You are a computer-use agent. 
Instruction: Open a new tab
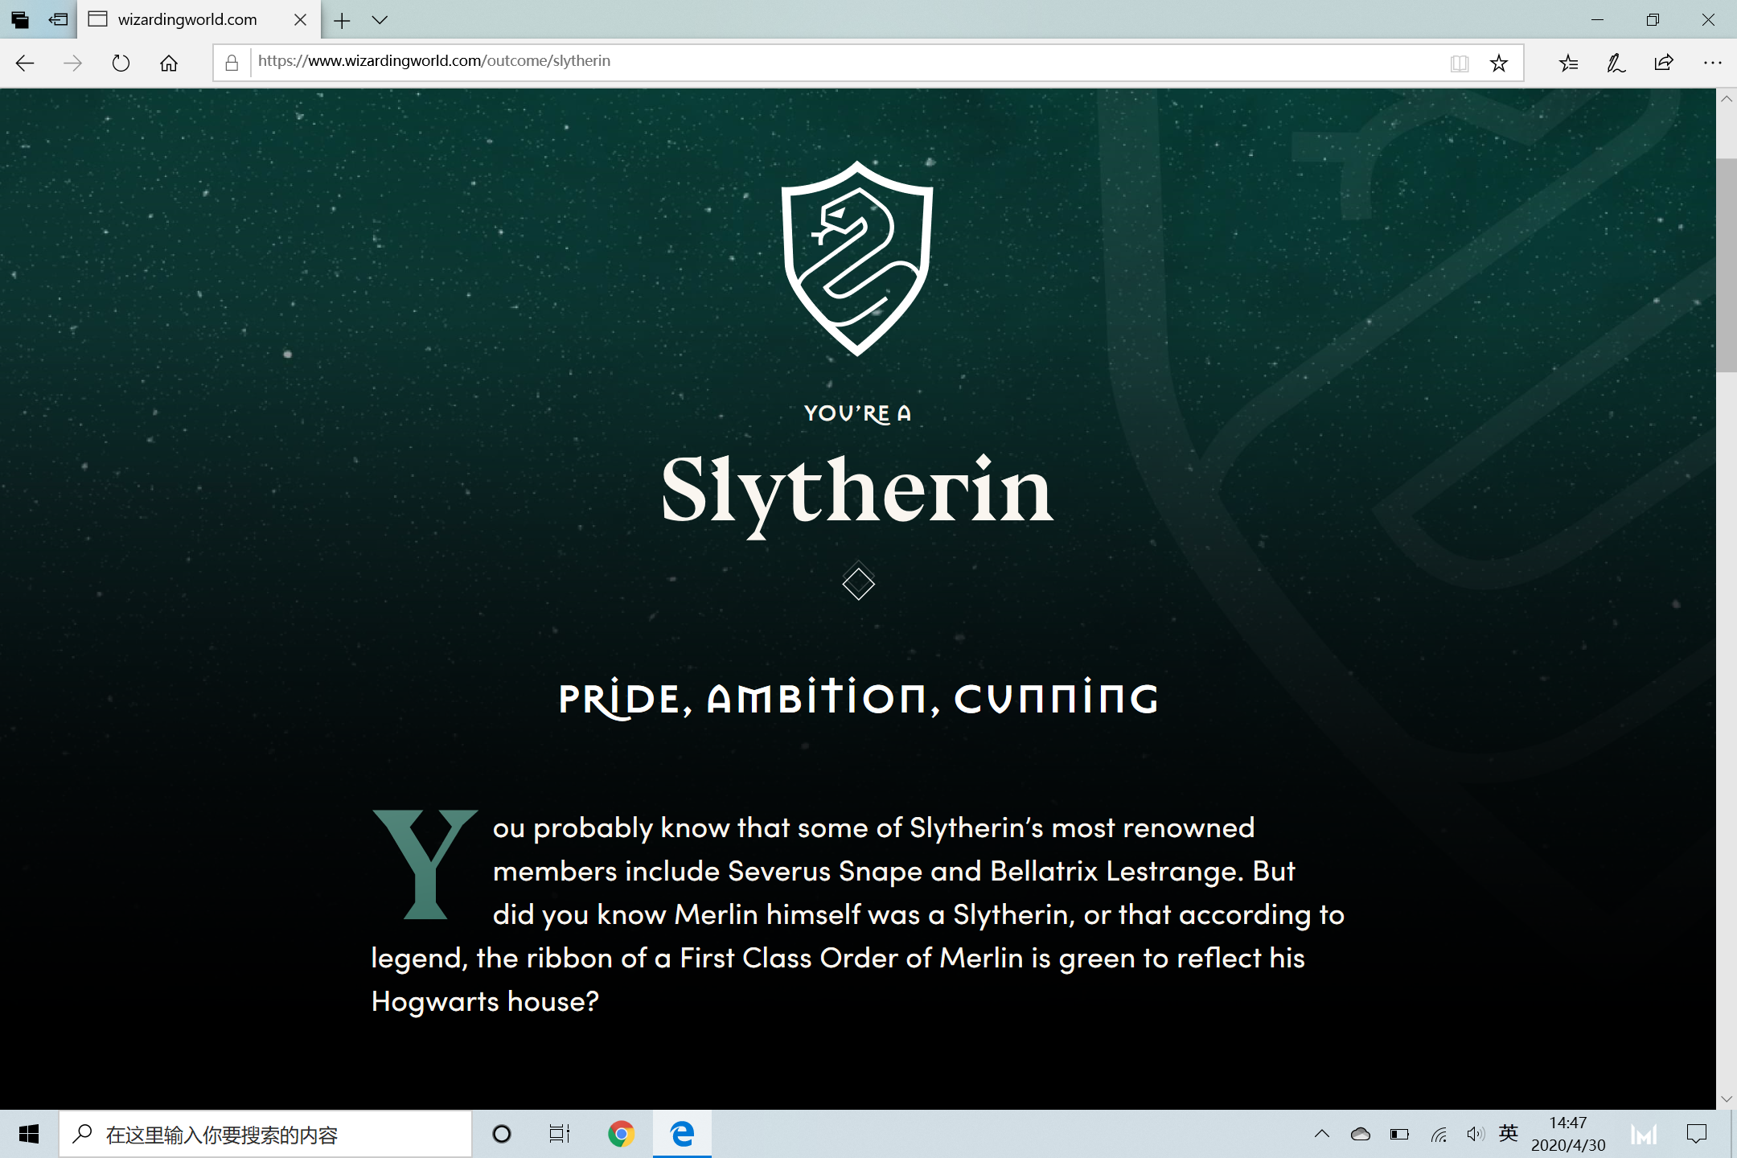(x=342, y=20)
